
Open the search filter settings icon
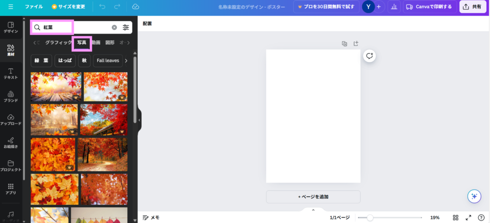click(x=126, y=28)
